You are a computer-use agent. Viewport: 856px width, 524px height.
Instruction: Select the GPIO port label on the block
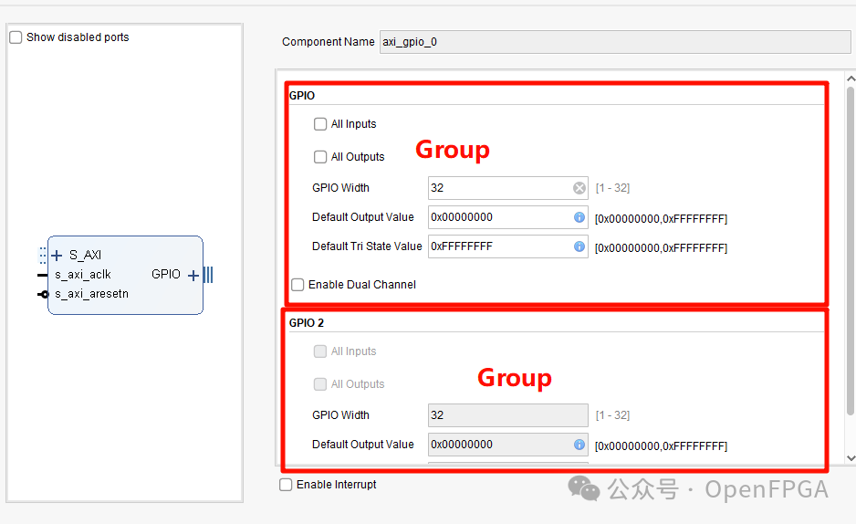[166, 274]
